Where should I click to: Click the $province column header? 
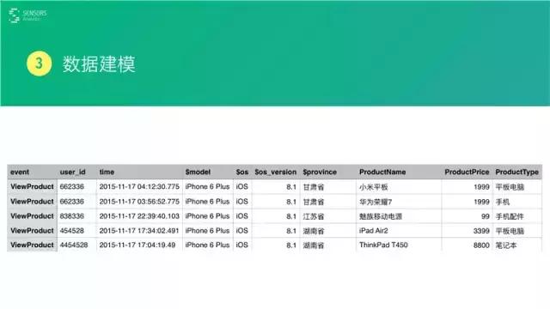tap(320, 172)
